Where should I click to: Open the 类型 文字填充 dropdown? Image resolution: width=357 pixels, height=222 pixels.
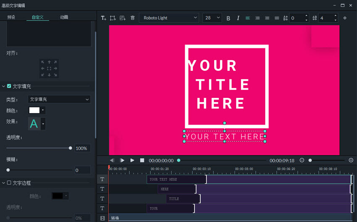point(59,100)
